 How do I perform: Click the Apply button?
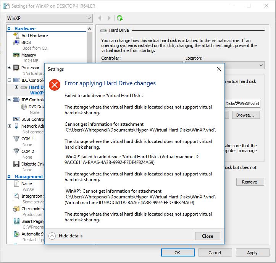(x=253, y=253)
